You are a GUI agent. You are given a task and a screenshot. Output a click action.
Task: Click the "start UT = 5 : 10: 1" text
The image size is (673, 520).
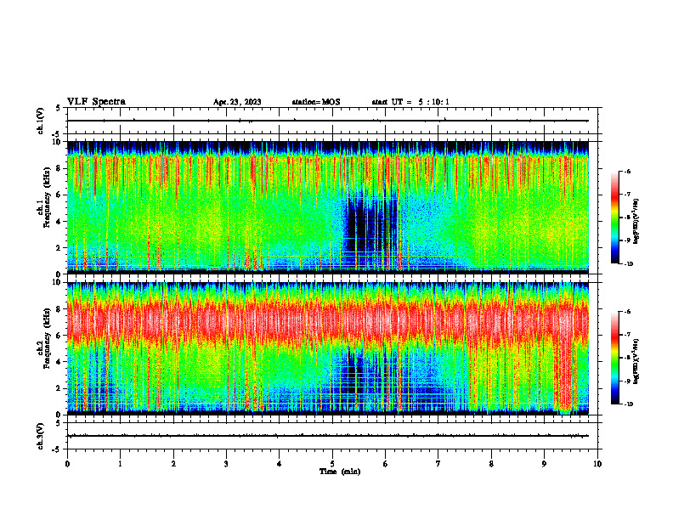410,102
